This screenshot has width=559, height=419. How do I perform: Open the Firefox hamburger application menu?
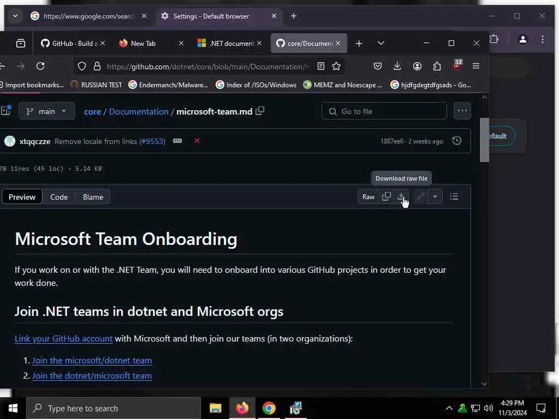pyautogui.click(x=476, y=66)
